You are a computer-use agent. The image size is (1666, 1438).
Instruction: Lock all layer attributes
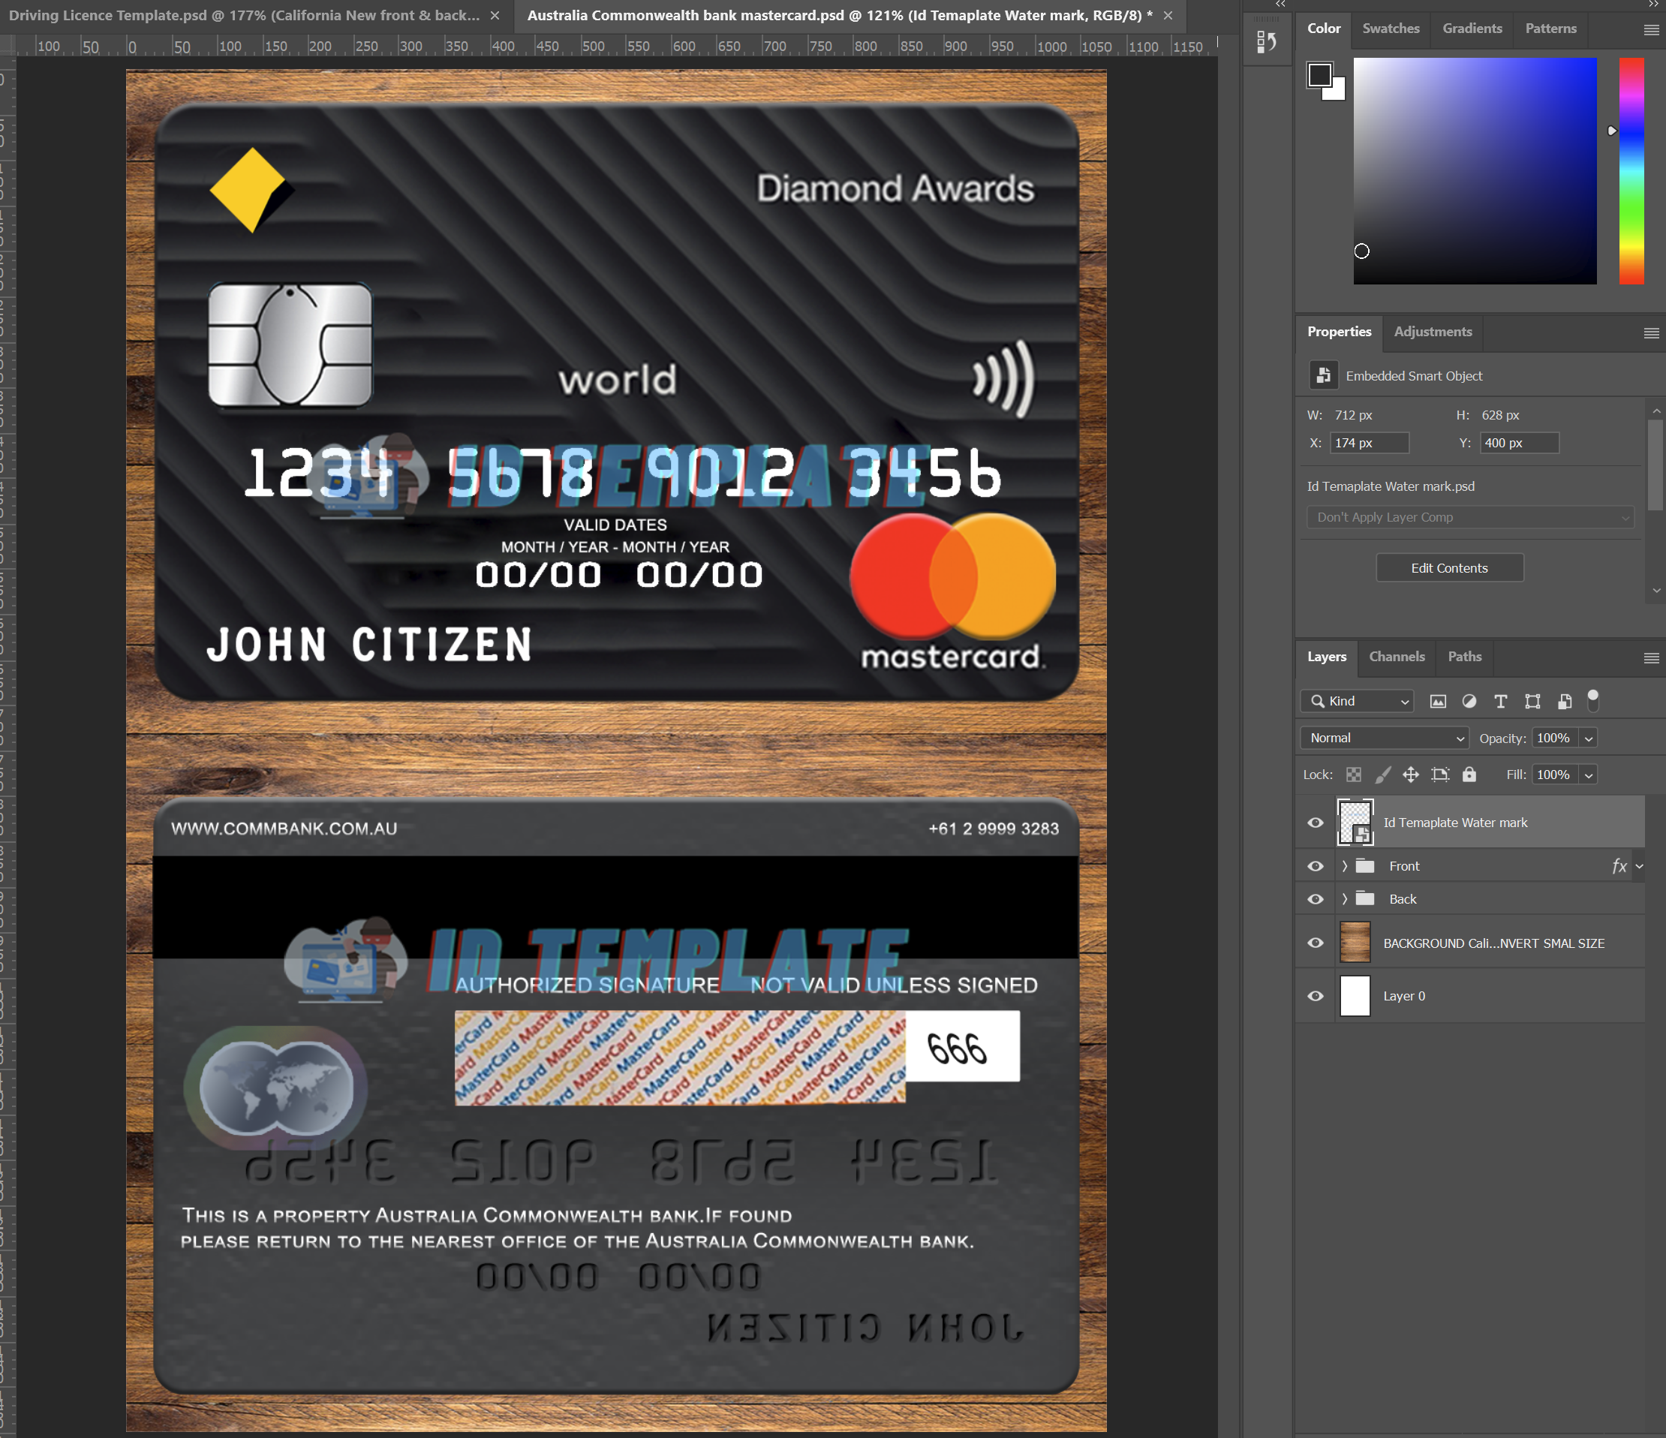pyautogui.click(x=1469, y=775)
